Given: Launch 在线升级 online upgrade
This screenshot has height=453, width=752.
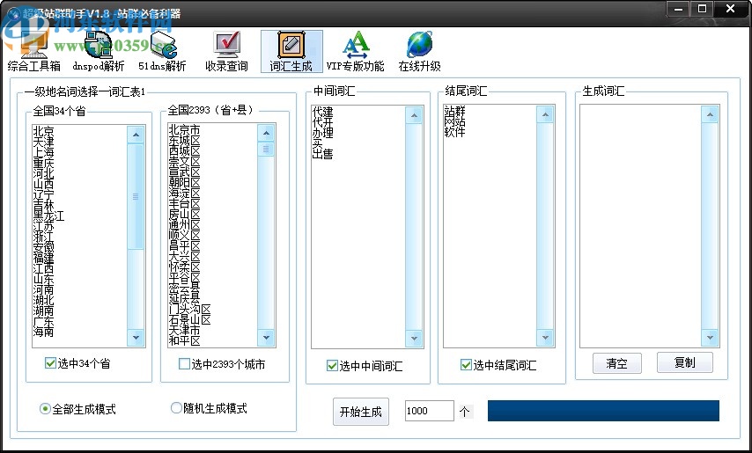Looking at the screenshot, I should 420,52.
